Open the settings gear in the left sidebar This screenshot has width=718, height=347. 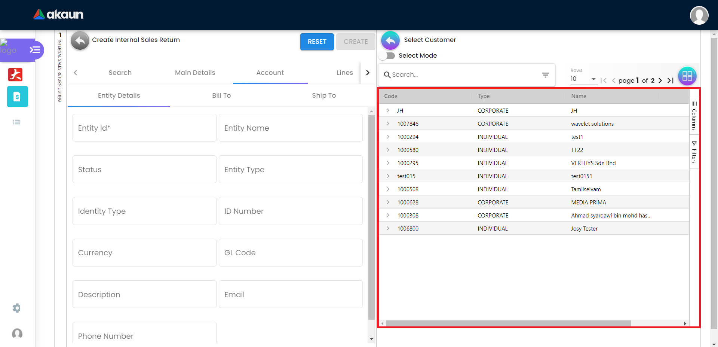(16, 308)
